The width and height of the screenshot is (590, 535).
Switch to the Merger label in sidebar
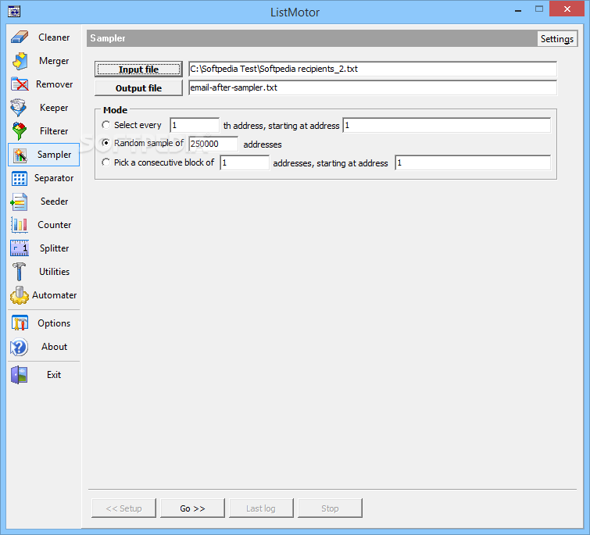(x=54, y=61)
